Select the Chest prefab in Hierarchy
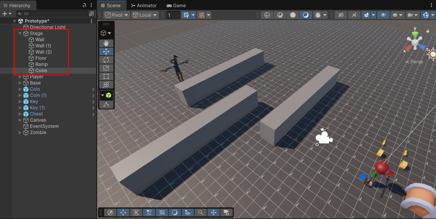The height and width of the screenshot is (219, 436). click(36, 114)
